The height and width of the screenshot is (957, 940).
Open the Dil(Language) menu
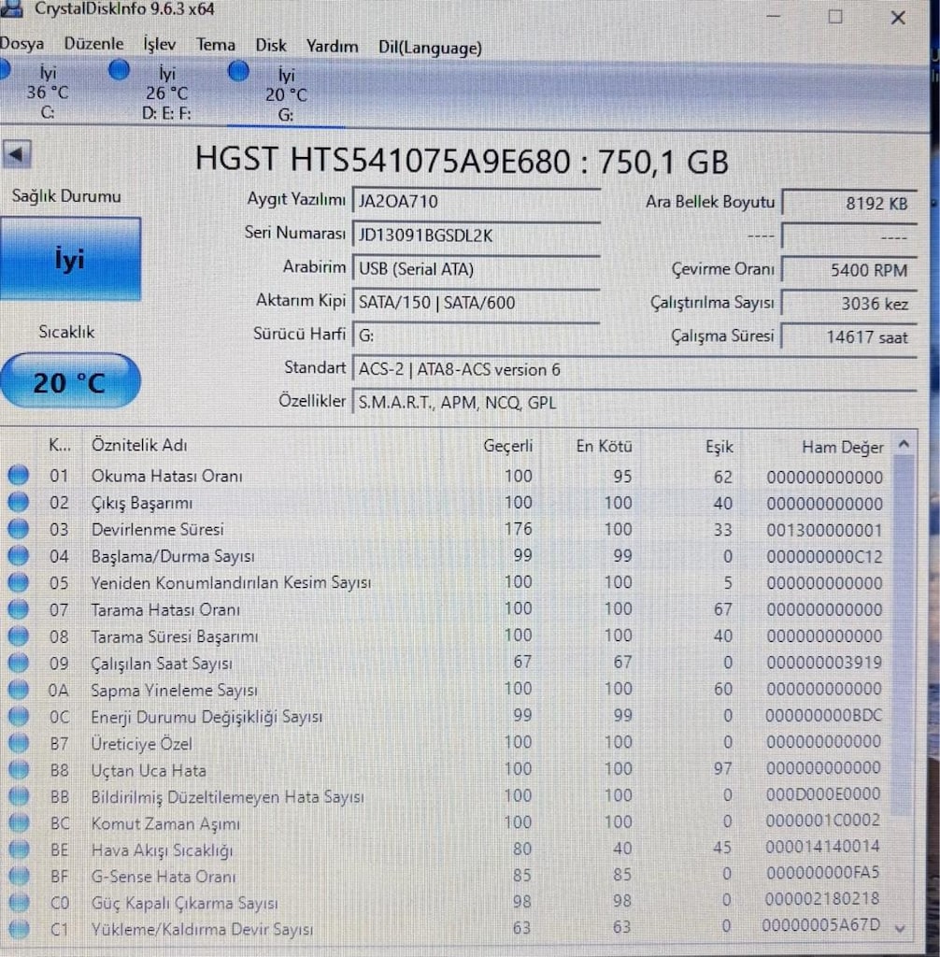(x=430, y=48)
